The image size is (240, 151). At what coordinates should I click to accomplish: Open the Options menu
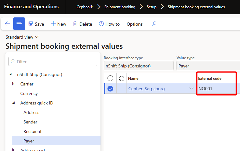(x=134, y=24)
